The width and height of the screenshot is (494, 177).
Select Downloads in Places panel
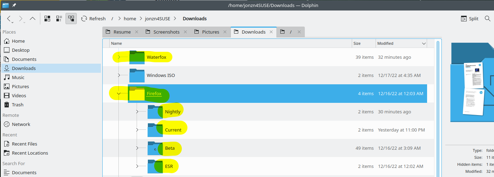50,68
